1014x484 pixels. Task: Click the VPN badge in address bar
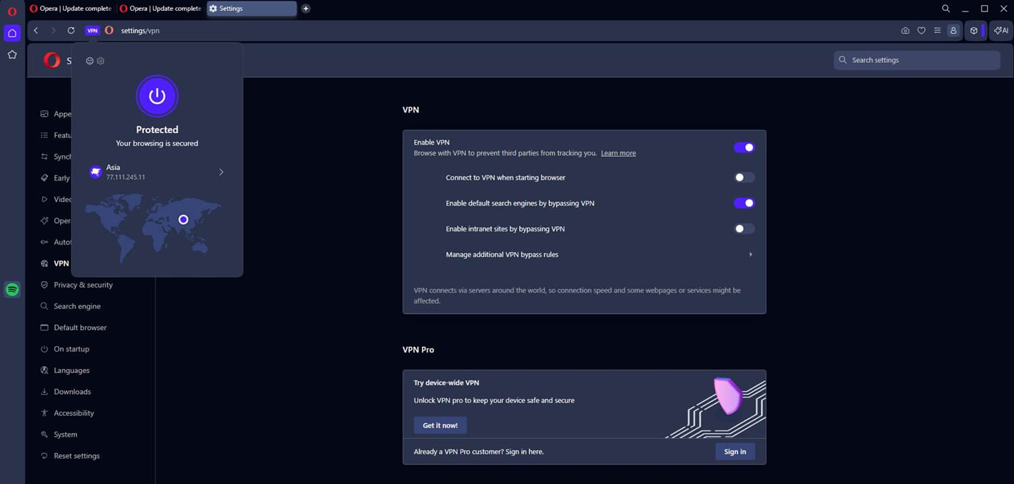coord(93,30)
